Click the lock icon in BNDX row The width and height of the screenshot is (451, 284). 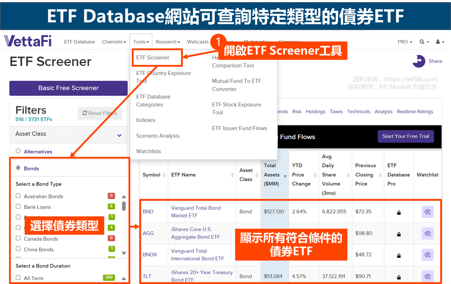click(399, 256)
